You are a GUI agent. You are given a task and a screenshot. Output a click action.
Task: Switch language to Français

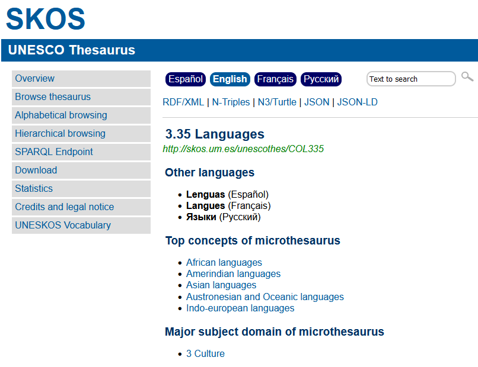pos(275,79)
